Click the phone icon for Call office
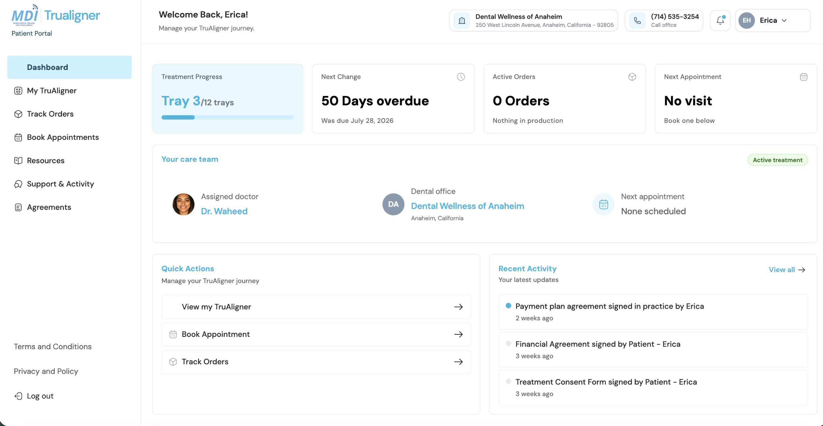Viewport: 823px width, 426px height. point(637,21)
